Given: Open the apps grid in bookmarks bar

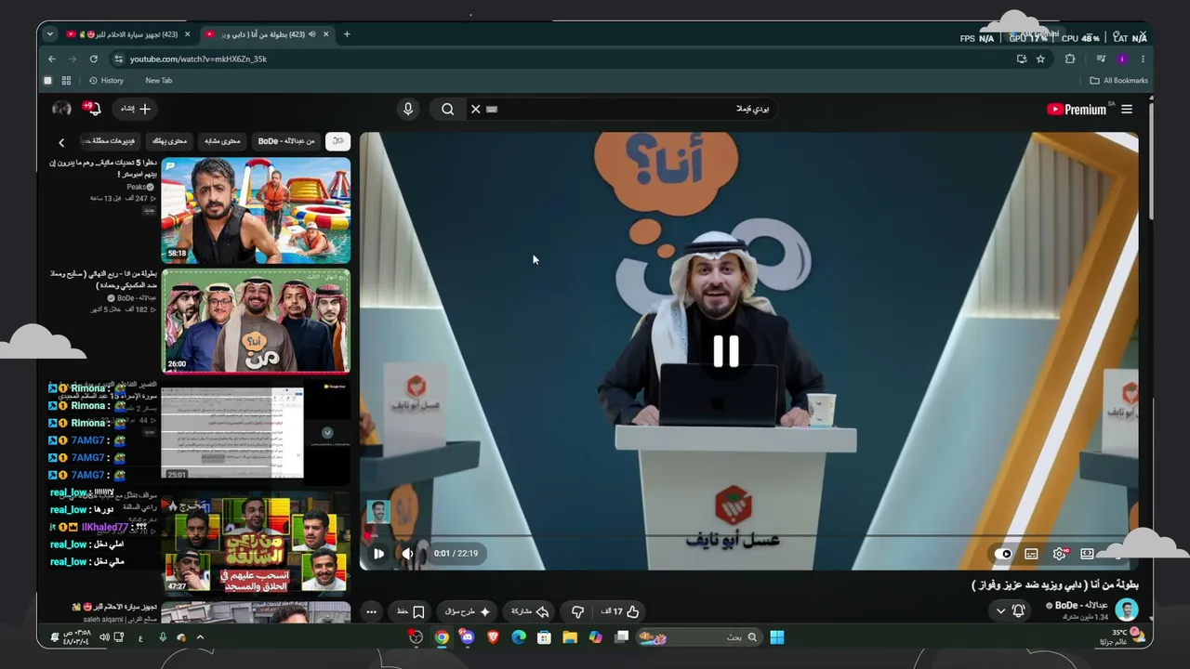Looking at the screenshot, I should [x=66, y=81].
